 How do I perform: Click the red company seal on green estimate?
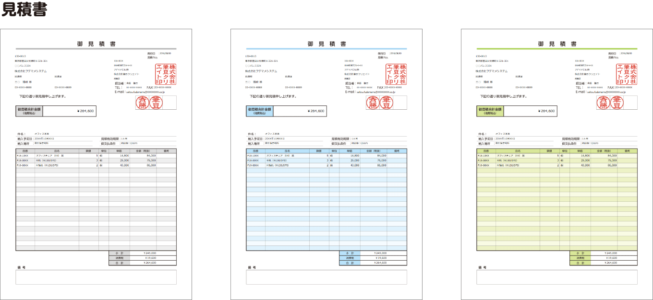627,74
